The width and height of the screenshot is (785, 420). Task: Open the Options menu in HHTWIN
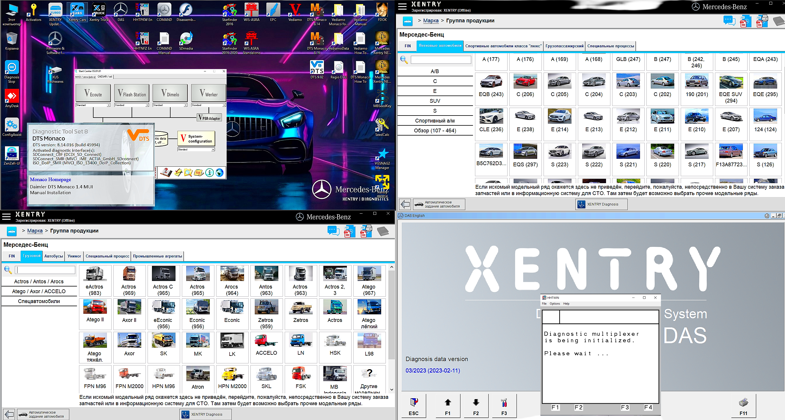point(555,303)
